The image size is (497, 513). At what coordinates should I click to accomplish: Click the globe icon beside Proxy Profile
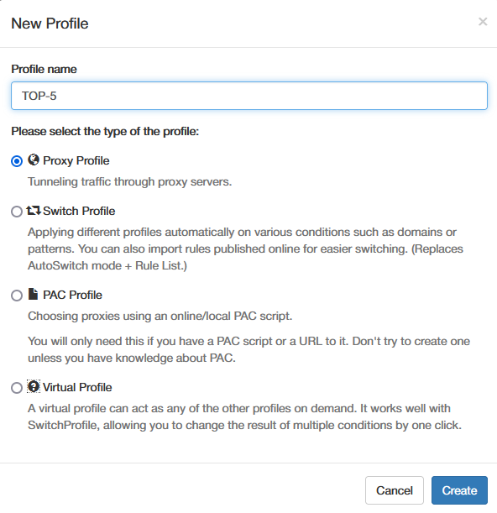(x=34, y=160)
